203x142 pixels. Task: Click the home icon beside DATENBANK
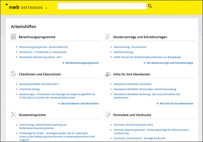point(46,7)
